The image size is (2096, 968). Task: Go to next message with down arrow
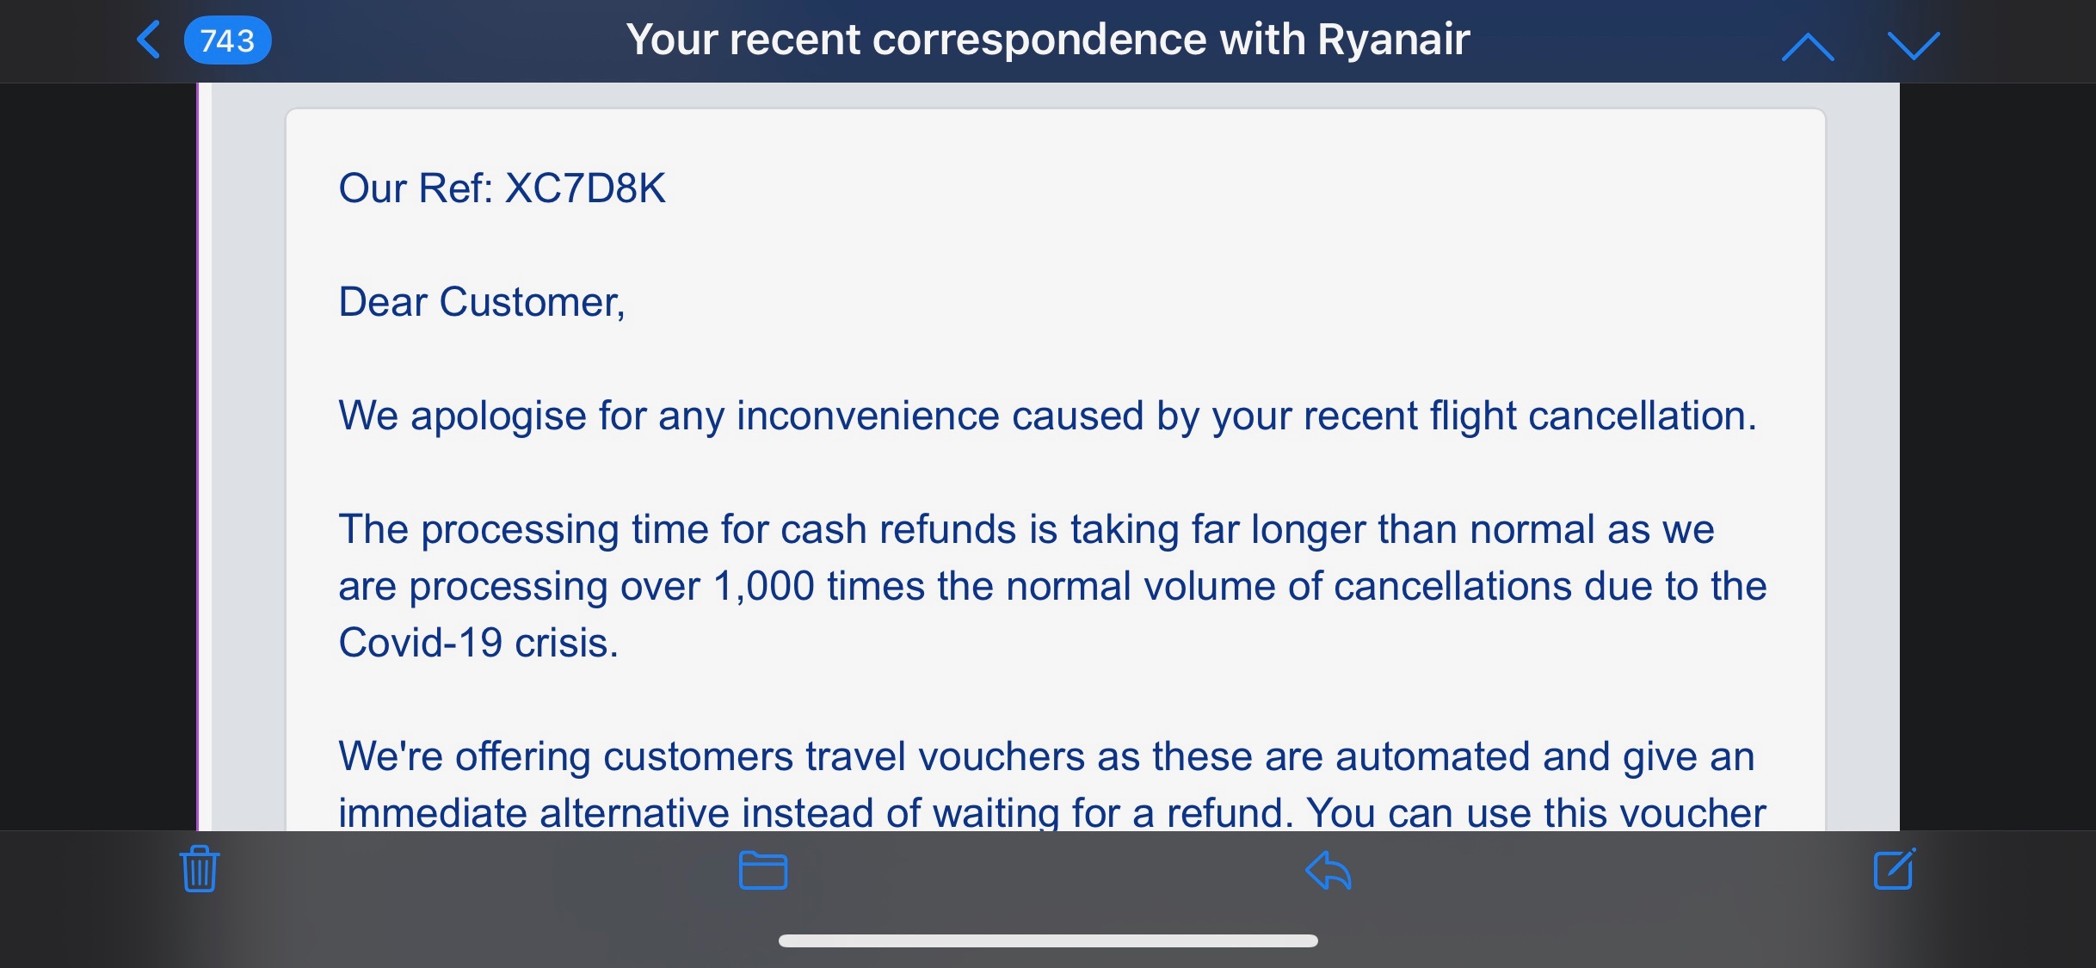coord(1914,46)
